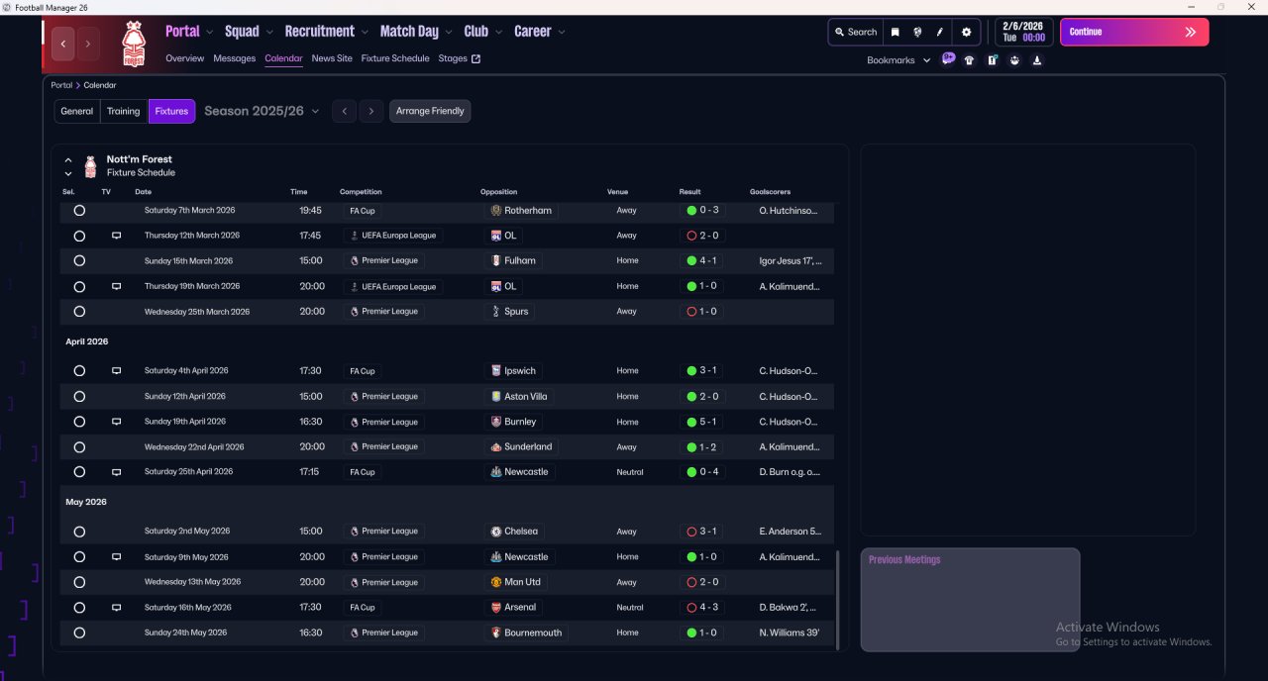
Task: Click the Arsenal opposition badge icon
Action: [x=496, y=608]
